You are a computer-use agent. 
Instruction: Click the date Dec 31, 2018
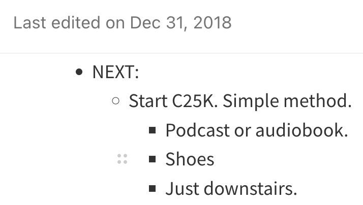(x=180, y=23)
